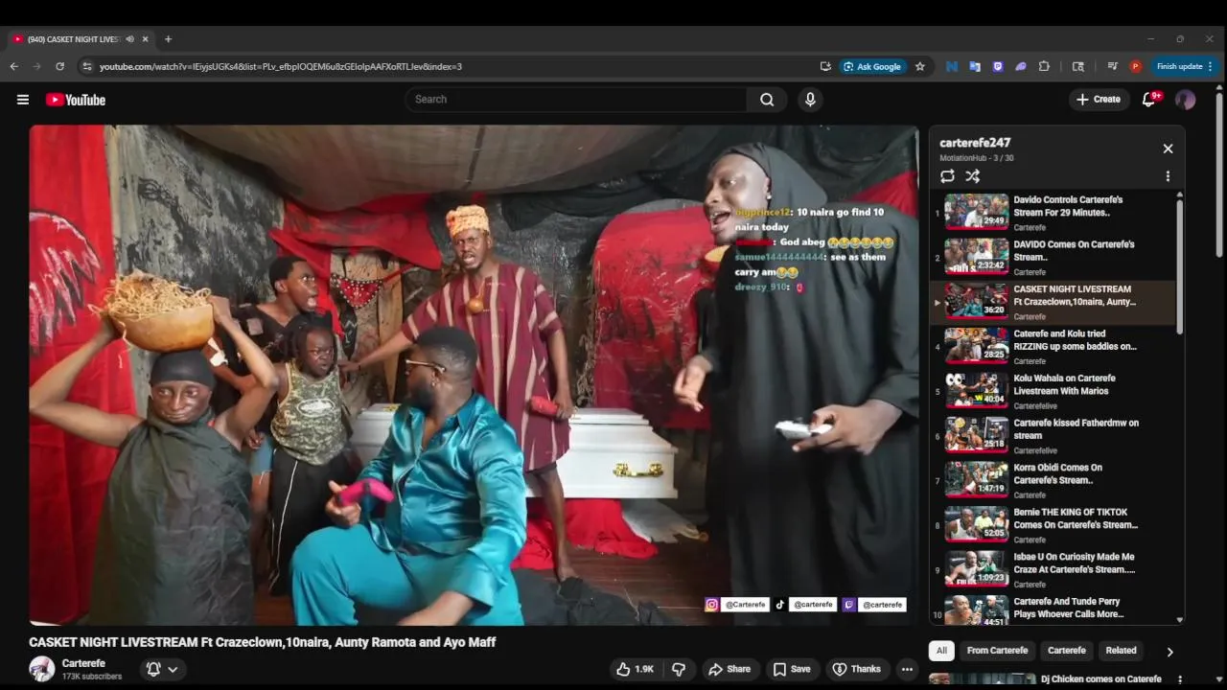Show more filter chips with right arrow
Screen dimensions: 1227x690
[1169, 652]
